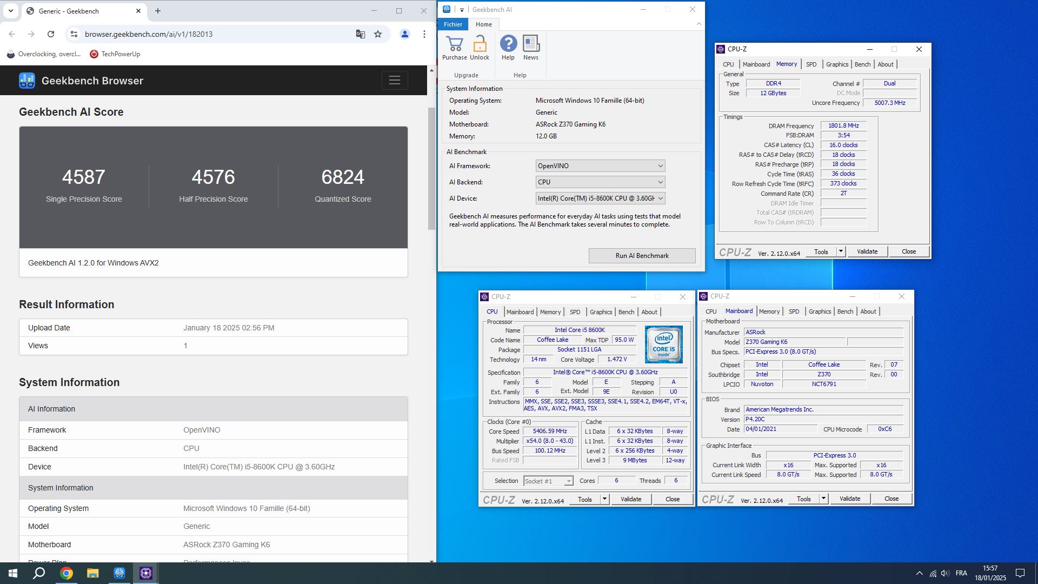The image size is (1038, 584).
Task: Open Chrome three-dot menu
Action: (424, 34)
